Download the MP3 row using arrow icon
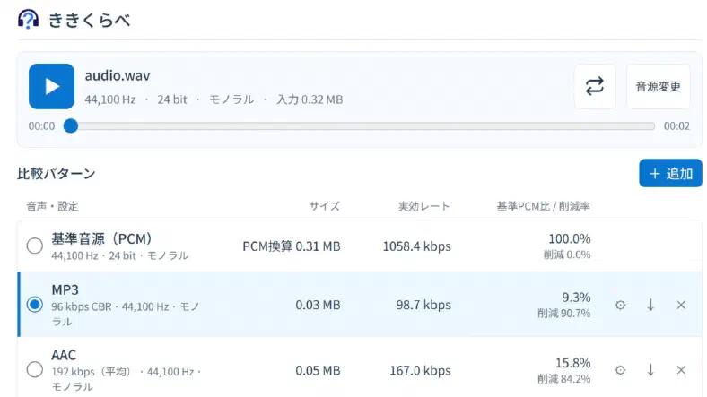 [x=650, y=306]
